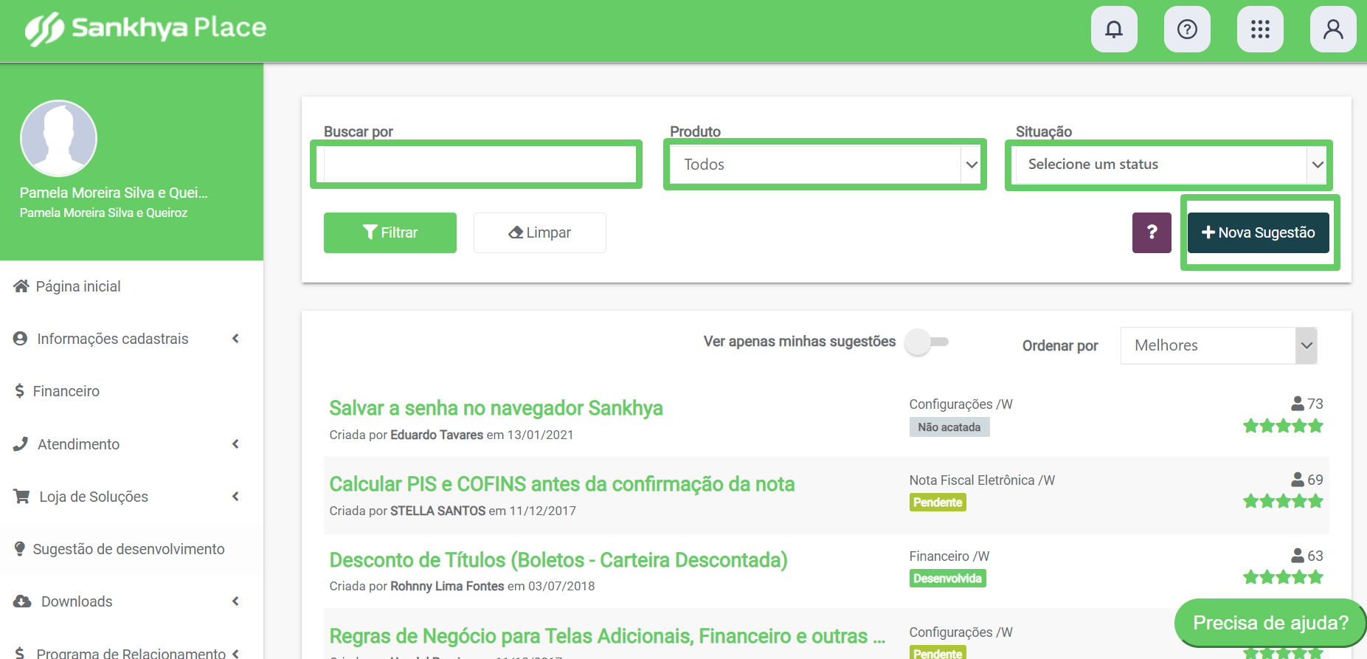Go to Página inicial menu item
This screenshot has width=1367, height=659.
click(131, 286)
